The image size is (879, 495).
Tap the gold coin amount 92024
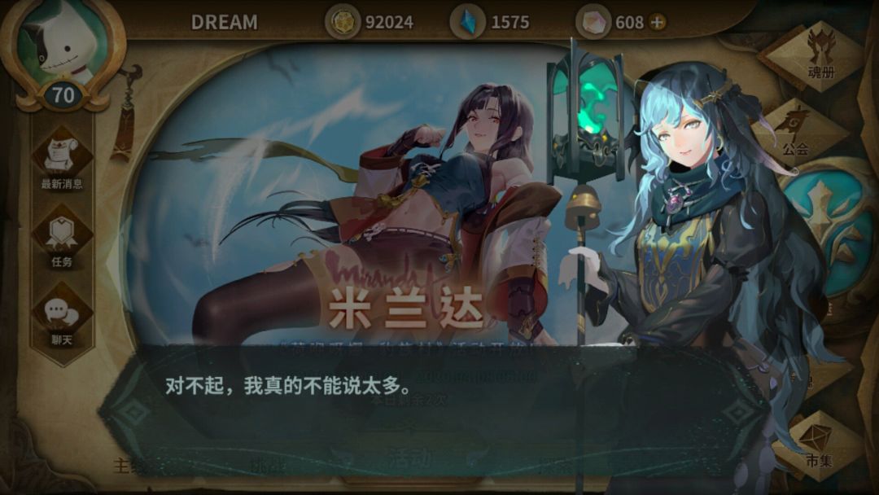click(x=389, y=23)
